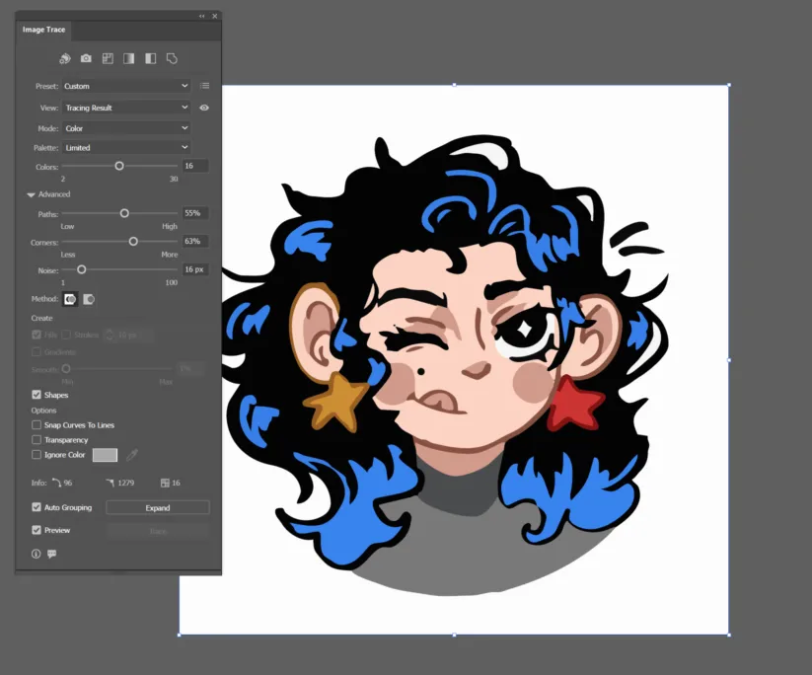Open the Preset dropdown showing Custom
This screenshot has width=812, height=675.
coord(126,86)
